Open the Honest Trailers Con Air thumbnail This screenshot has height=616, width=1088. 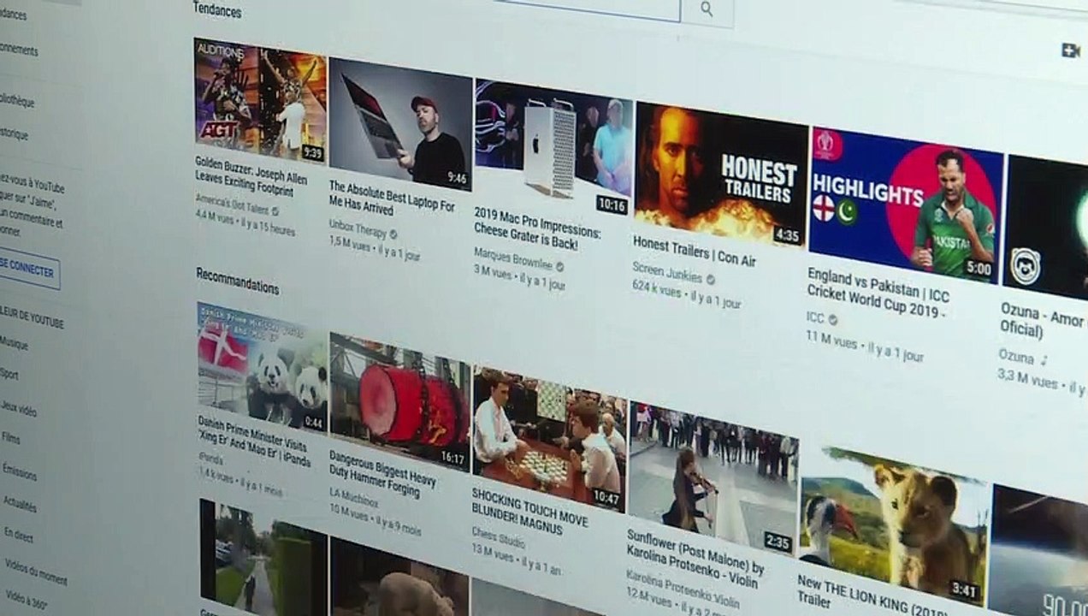(x=720, y=175)
